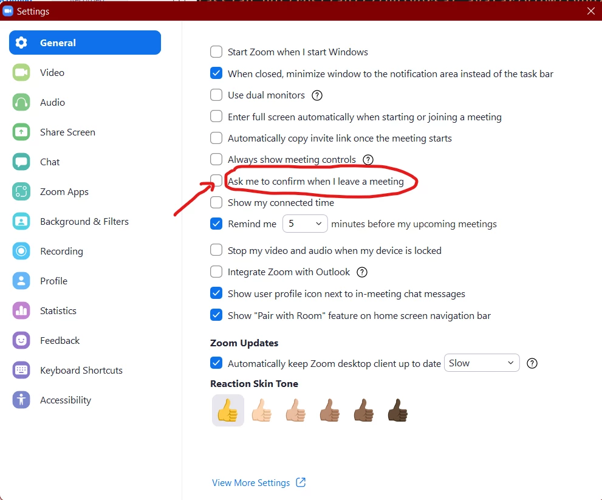Enable Stop my video and audio when locked
The height and width of the screenshot is (500, 602).
point(216,250)
